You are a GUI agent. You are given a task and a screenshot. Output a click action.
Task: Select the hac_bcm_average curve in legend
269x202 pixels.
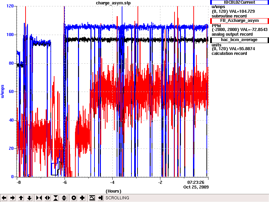pyautogui.click(x=239, y=40)
